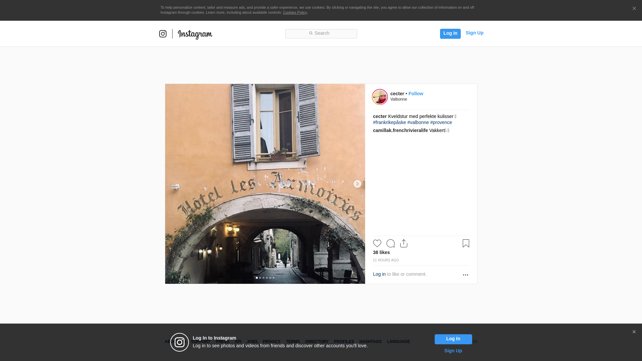Open the Sign Up header link
642x361 pixels.
pyautogui.click(x=474, y=33)
